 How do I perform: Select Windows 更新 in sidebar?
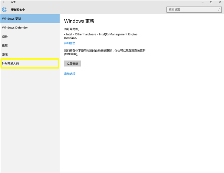click(30, 18)
